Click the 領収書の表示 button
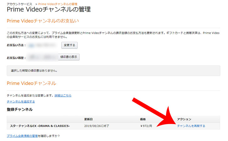 [x=69, y=57]
